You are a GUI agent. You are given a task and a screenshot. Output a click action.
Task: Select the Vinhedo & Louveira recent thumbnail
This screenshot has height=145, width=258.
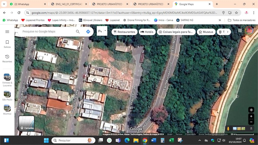(x=7, y=80)
